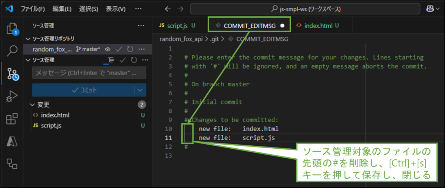Click the text 'new file: script.js'

click(237, 138)
